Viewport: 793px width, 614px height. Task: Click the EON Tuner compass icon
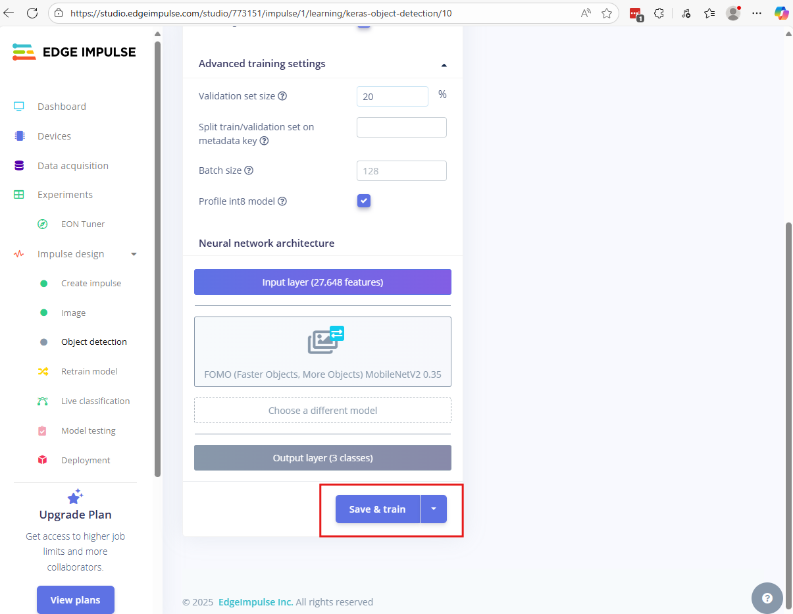click(x=43, y=224)
